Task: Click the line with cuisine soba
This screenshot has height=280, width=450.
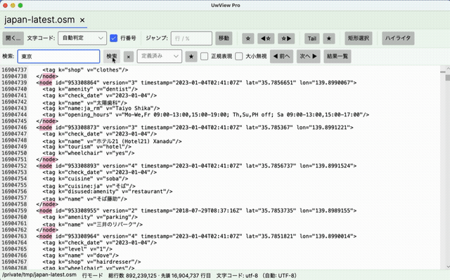Action: (x=85, y=179)
